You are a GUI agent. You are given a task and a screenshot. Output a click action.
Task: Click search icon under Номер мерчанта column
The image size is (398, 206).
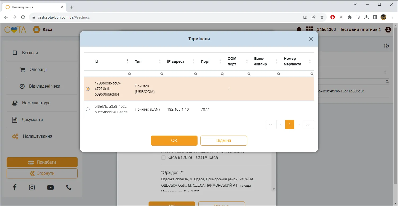click(x=312, y=74)
